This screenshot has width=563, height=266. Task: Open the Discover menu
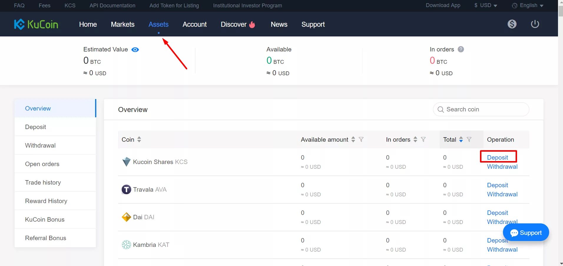point(234,24)
